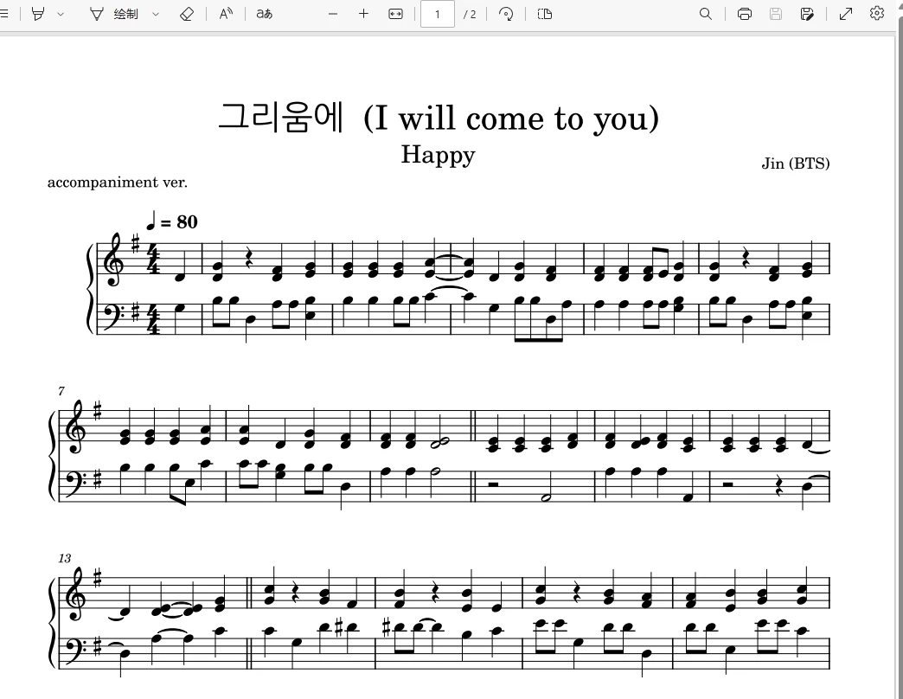The height and width of the screenshot is (699, 903).
Task: Zoom in with plus button
Action: point(363,14)
